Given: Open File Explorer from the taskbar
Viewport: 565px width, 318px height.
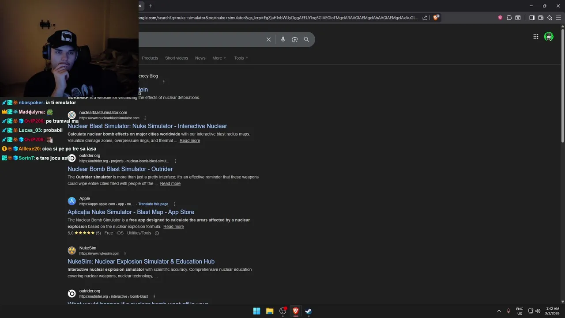Looking at the screenshot, I should click(x=270, y=311).
